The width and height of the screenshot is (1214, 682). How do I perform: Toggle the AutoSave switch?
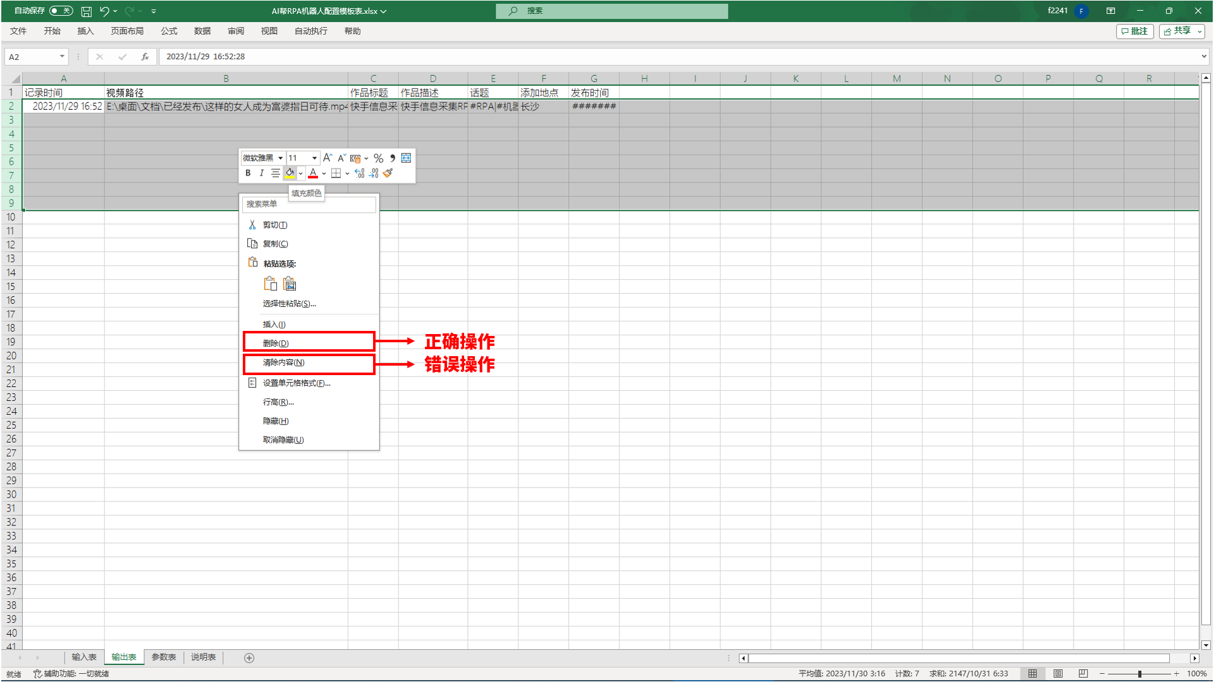coord(61,11)
